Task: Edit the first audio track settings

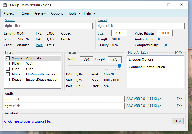Action: point(180,99)
